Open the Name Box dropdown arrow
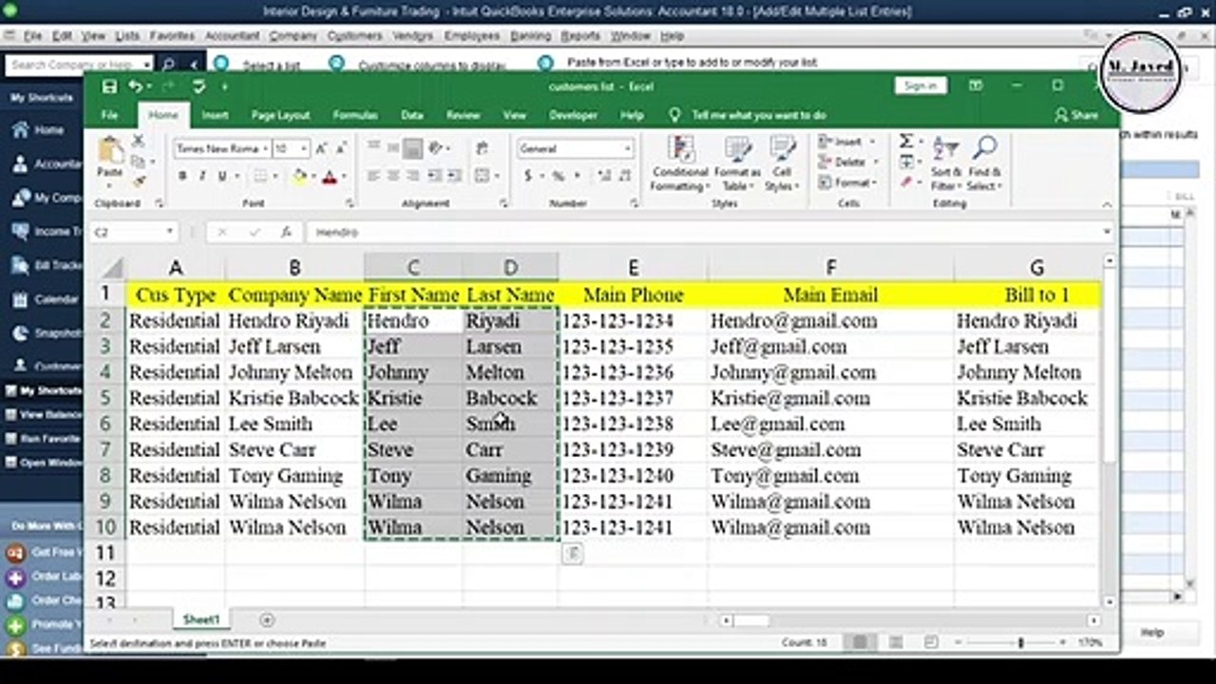1216x684 pixels. click(x=170, y=232)
